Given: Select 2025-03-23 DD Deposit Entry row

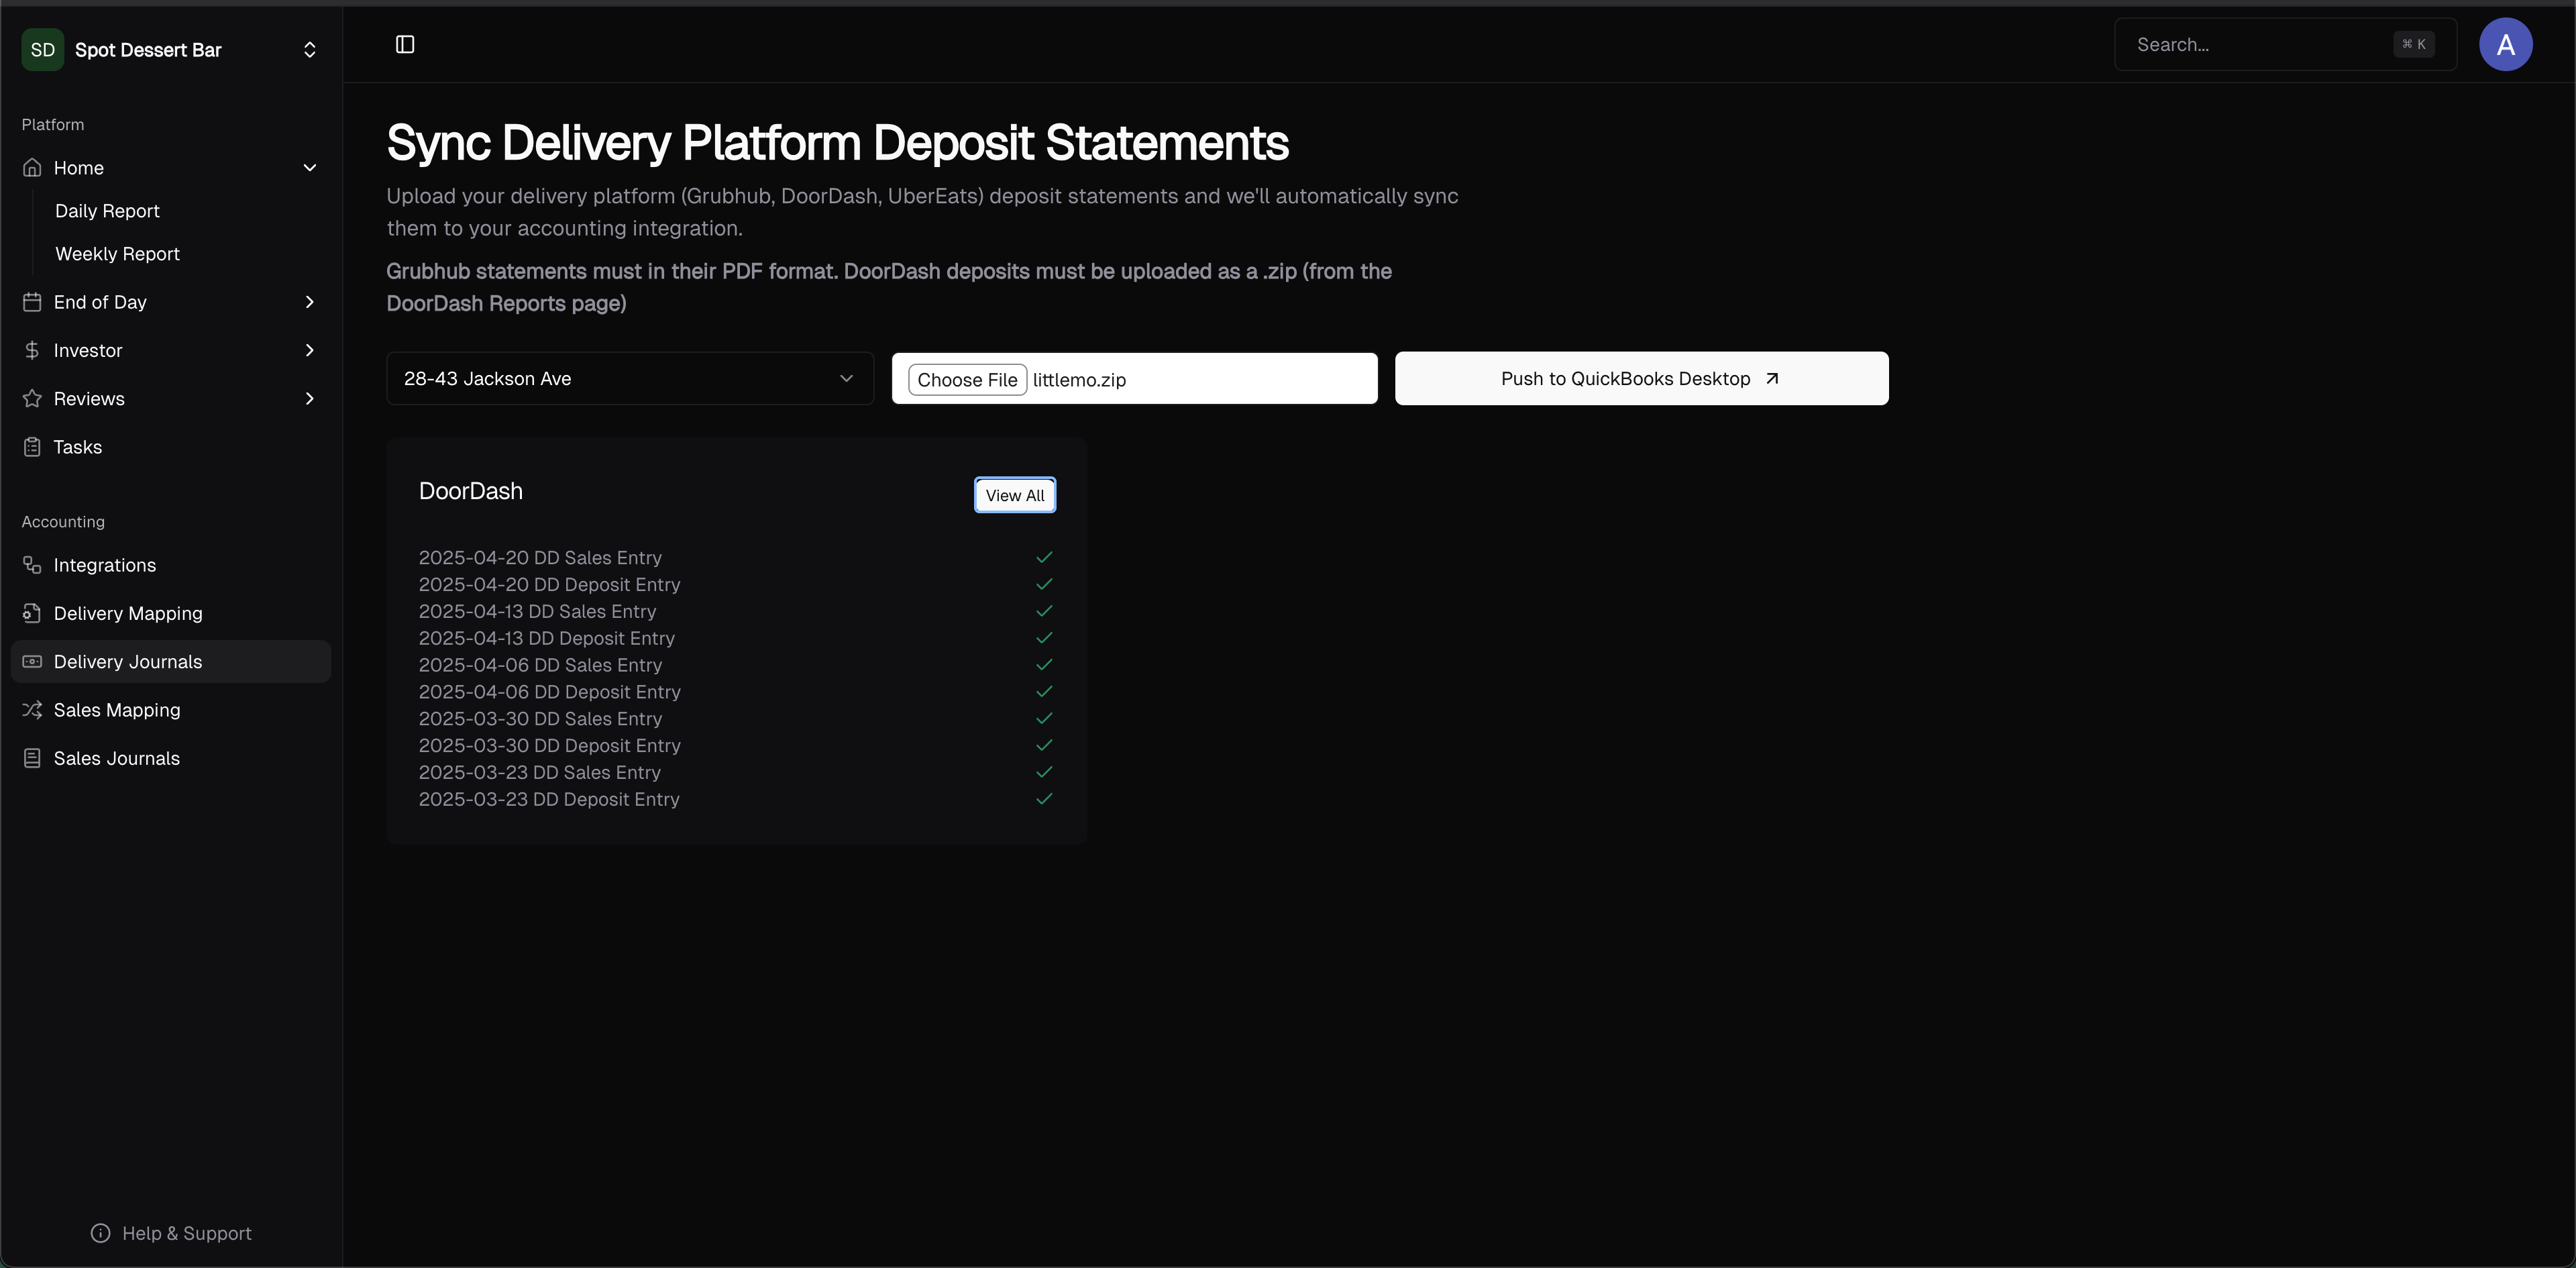Looking at the screenshot, I should point(736,799).
